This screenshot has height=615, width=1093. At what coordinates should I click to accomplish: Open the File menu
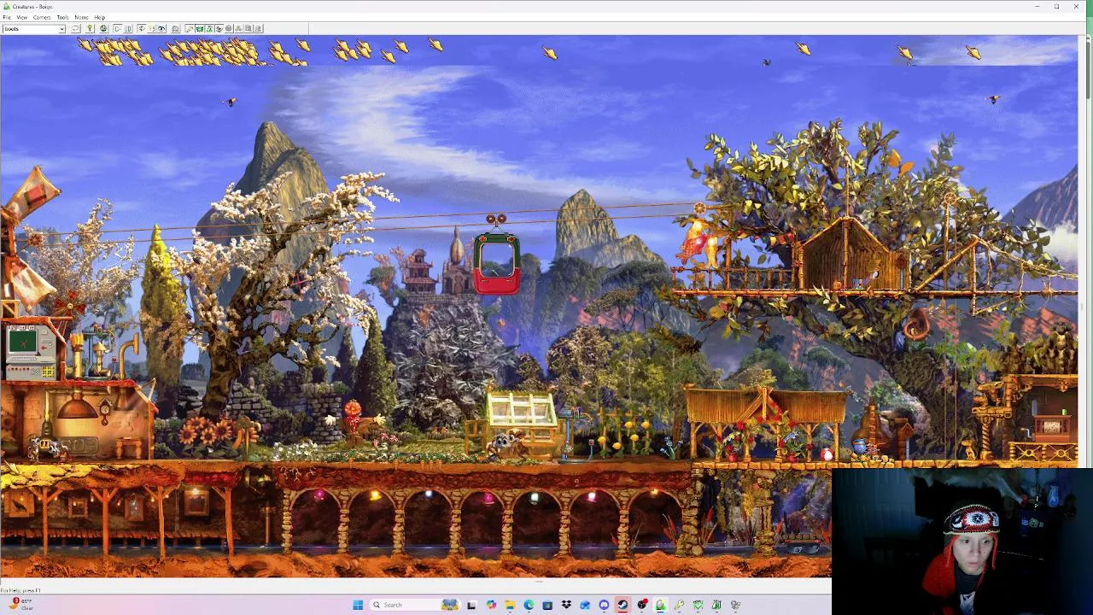coord(7,17)
